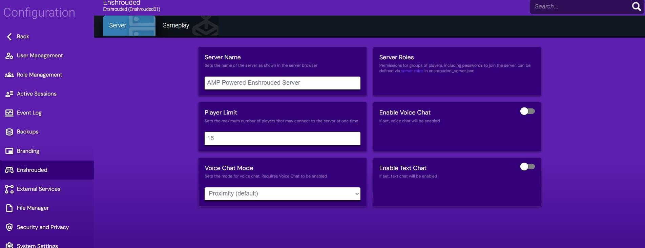Open the Voice Chat Mode dropdown
Screen dimensions: 645x248
tap(283, 194)
